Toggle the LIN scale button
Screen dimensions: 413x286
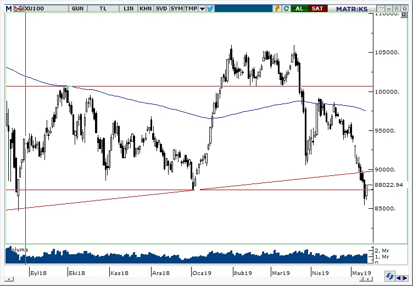pos(129,9)
